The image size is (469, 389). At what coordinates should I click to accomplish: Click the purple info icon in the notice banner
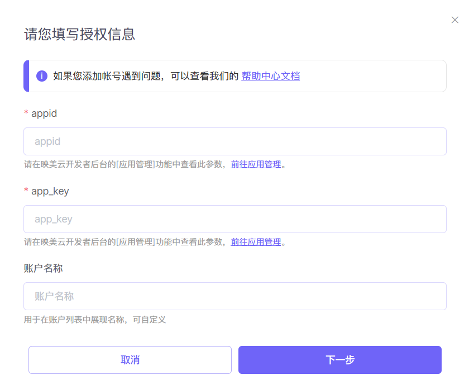click(x=42, y=76)
